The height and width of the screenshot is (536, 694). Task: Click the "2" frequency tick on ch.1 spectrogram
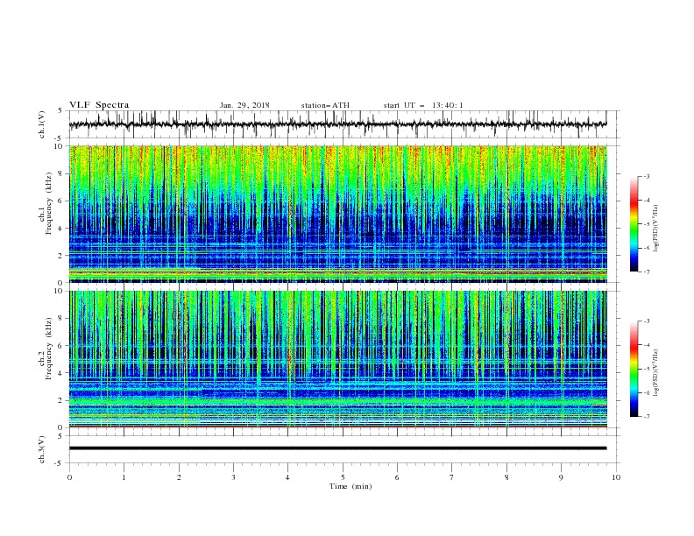pos(61,255)
